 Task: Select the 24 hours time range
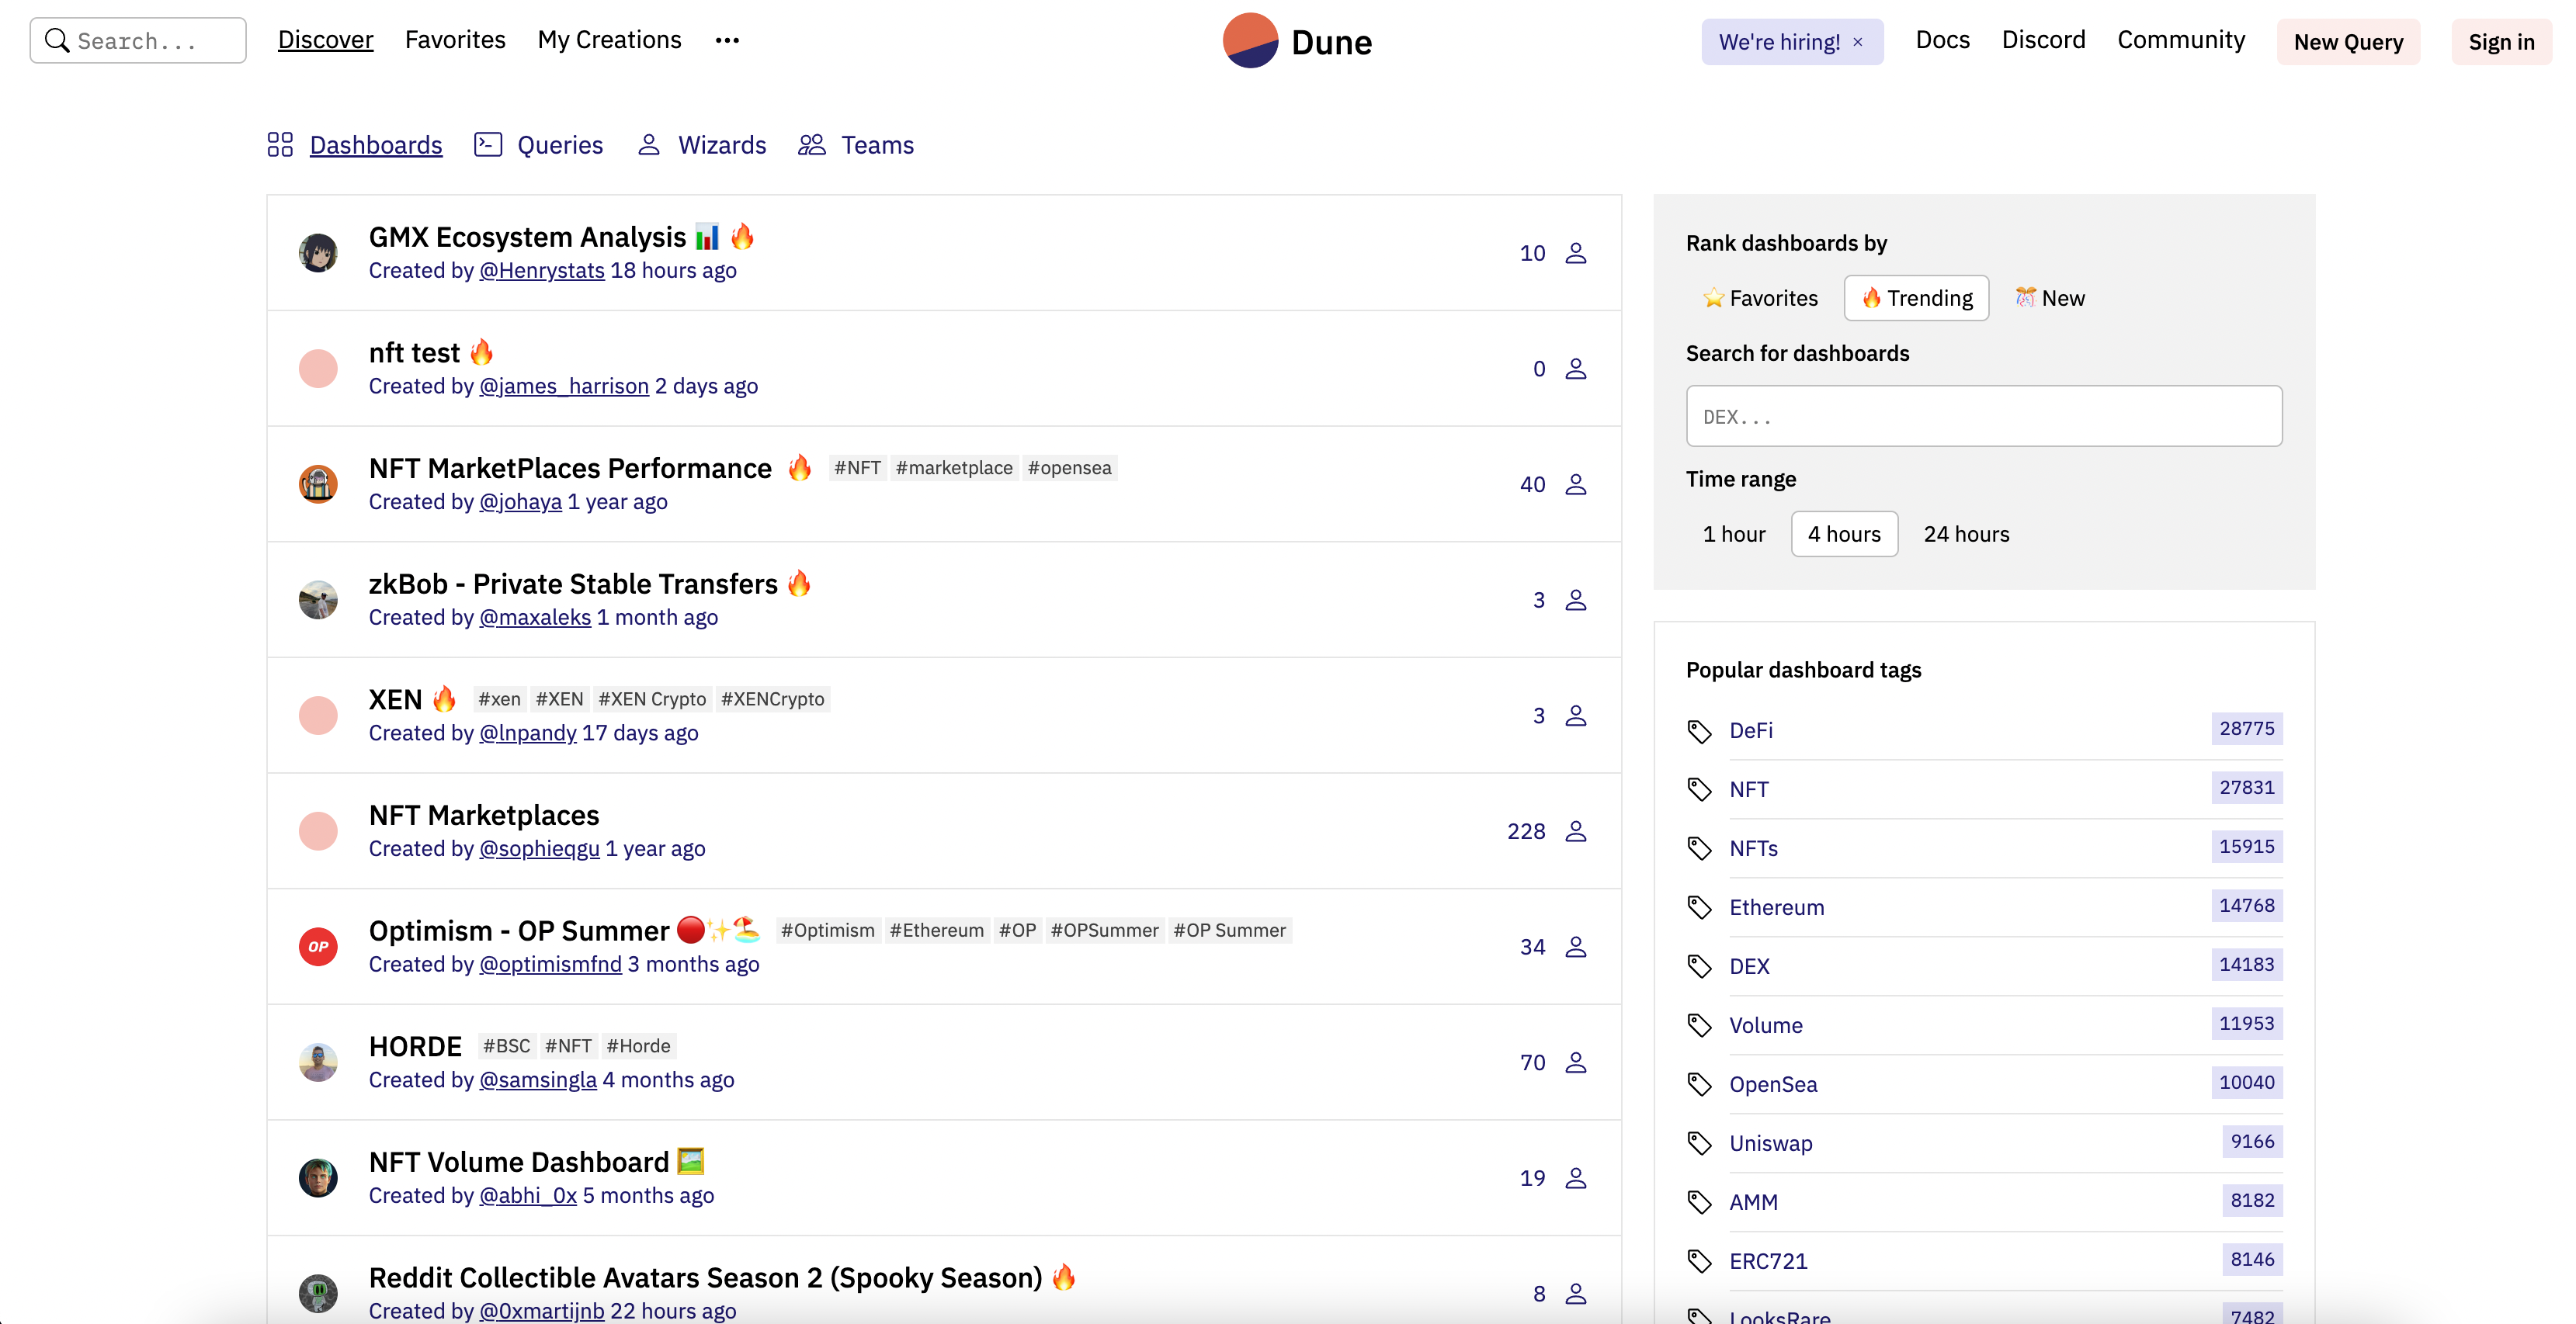[x=1964, y=534]
